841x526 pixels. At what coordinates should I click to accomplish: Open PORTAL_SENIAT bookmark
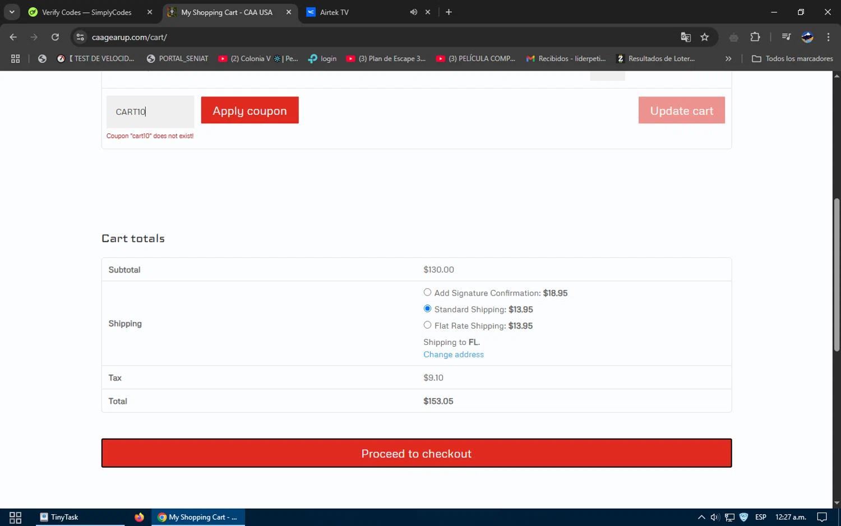[x=177, y=58]
